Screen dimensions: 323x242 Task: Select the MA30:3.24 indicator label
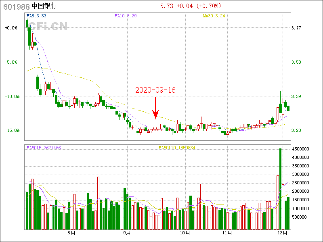click(x=214, y=16)
